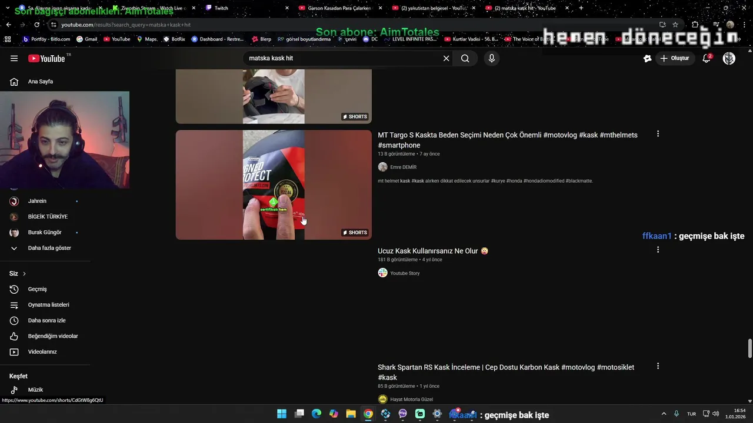The image size is (753, 423).
Task: Launch Microsoft Edge from the taskbar
Action: click(x=316, y=414)
